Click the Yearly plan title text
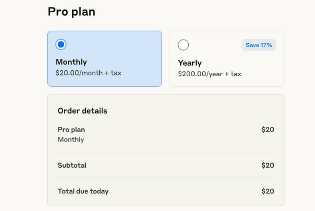 [x=189, y=63]
